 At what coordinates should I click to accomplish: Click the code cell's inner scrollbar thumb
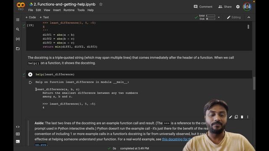248,27
